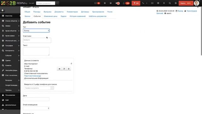Switch to the Задачи tab

click(x=63, y=16)
